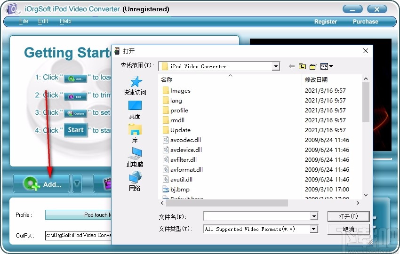This screenshot has height=254, width=400.
Task: Expand the file type dropdown
Action: coord(314,229)
